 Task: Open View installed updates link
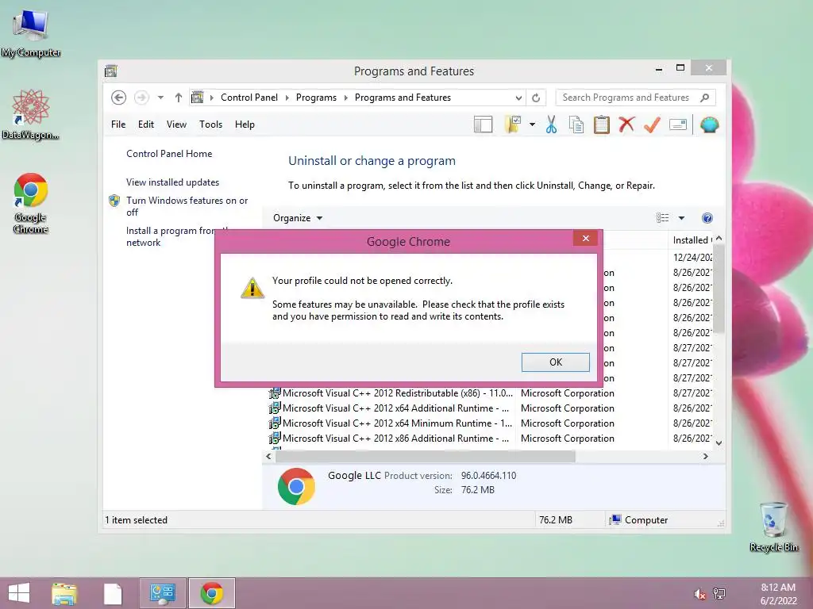pyautogui.click(x=172, y=182)
